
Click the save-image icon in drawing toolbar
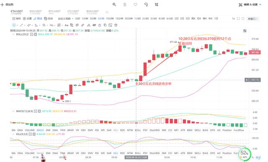coord(111,25)
